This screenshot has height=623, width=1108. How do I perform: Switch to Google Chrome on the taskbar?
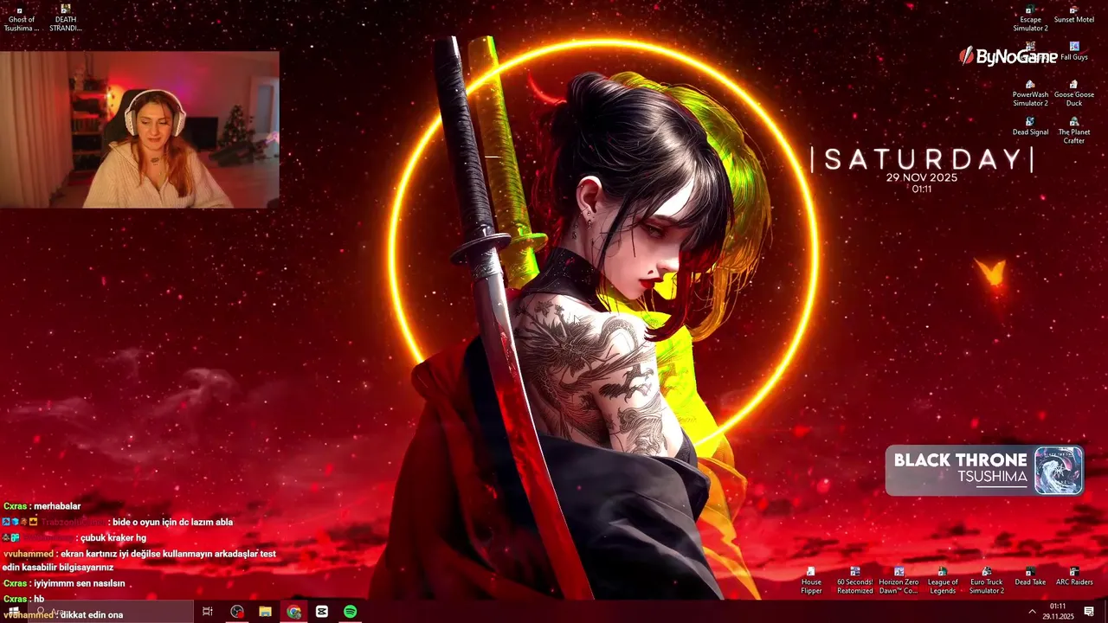[x=294, y=612]
